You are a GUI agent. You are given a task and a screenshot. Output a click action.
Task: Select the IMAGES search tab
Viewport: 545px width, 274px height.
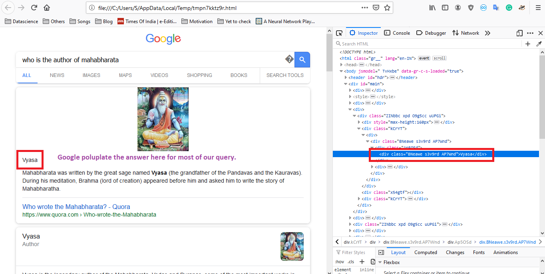pyautogui.click(x=91, y=75)
